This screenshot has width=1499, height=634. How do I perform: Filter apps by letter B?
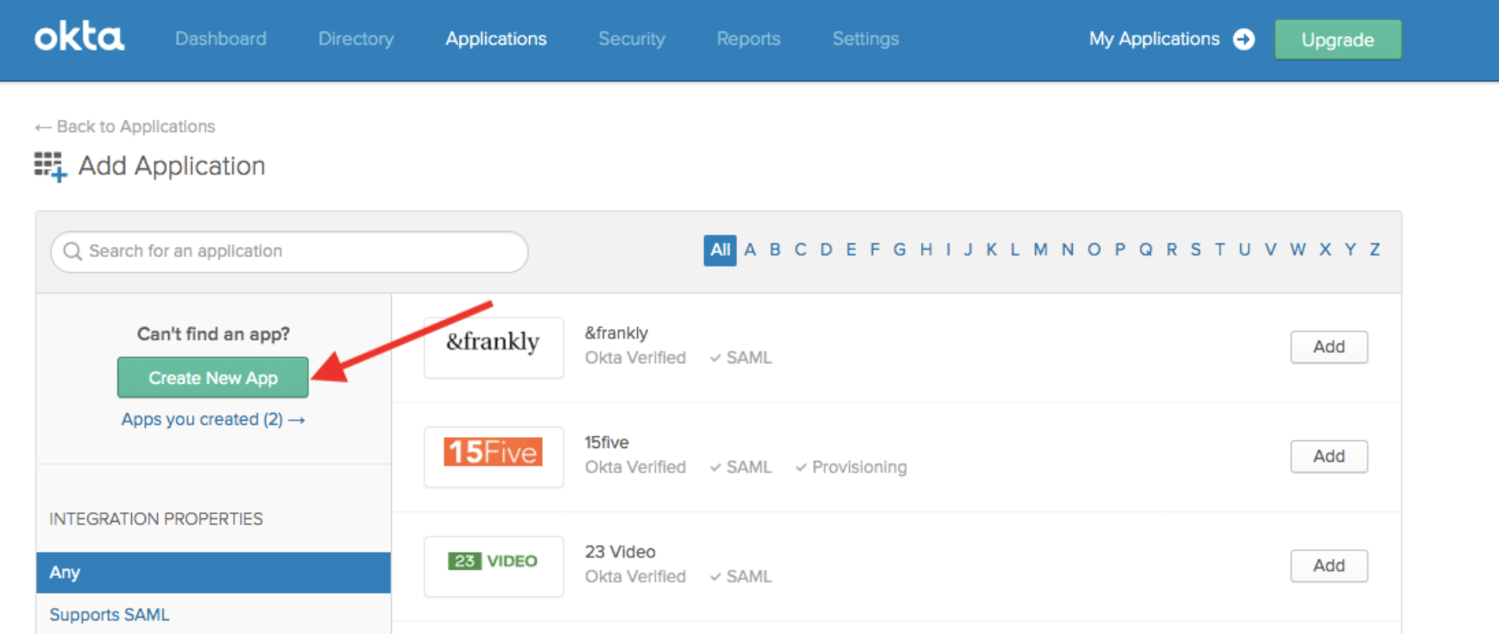[x=775, y=250]
